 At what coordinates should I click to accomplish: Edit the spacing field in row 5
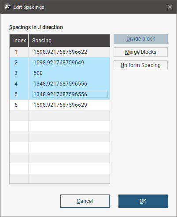coord(70,94)
